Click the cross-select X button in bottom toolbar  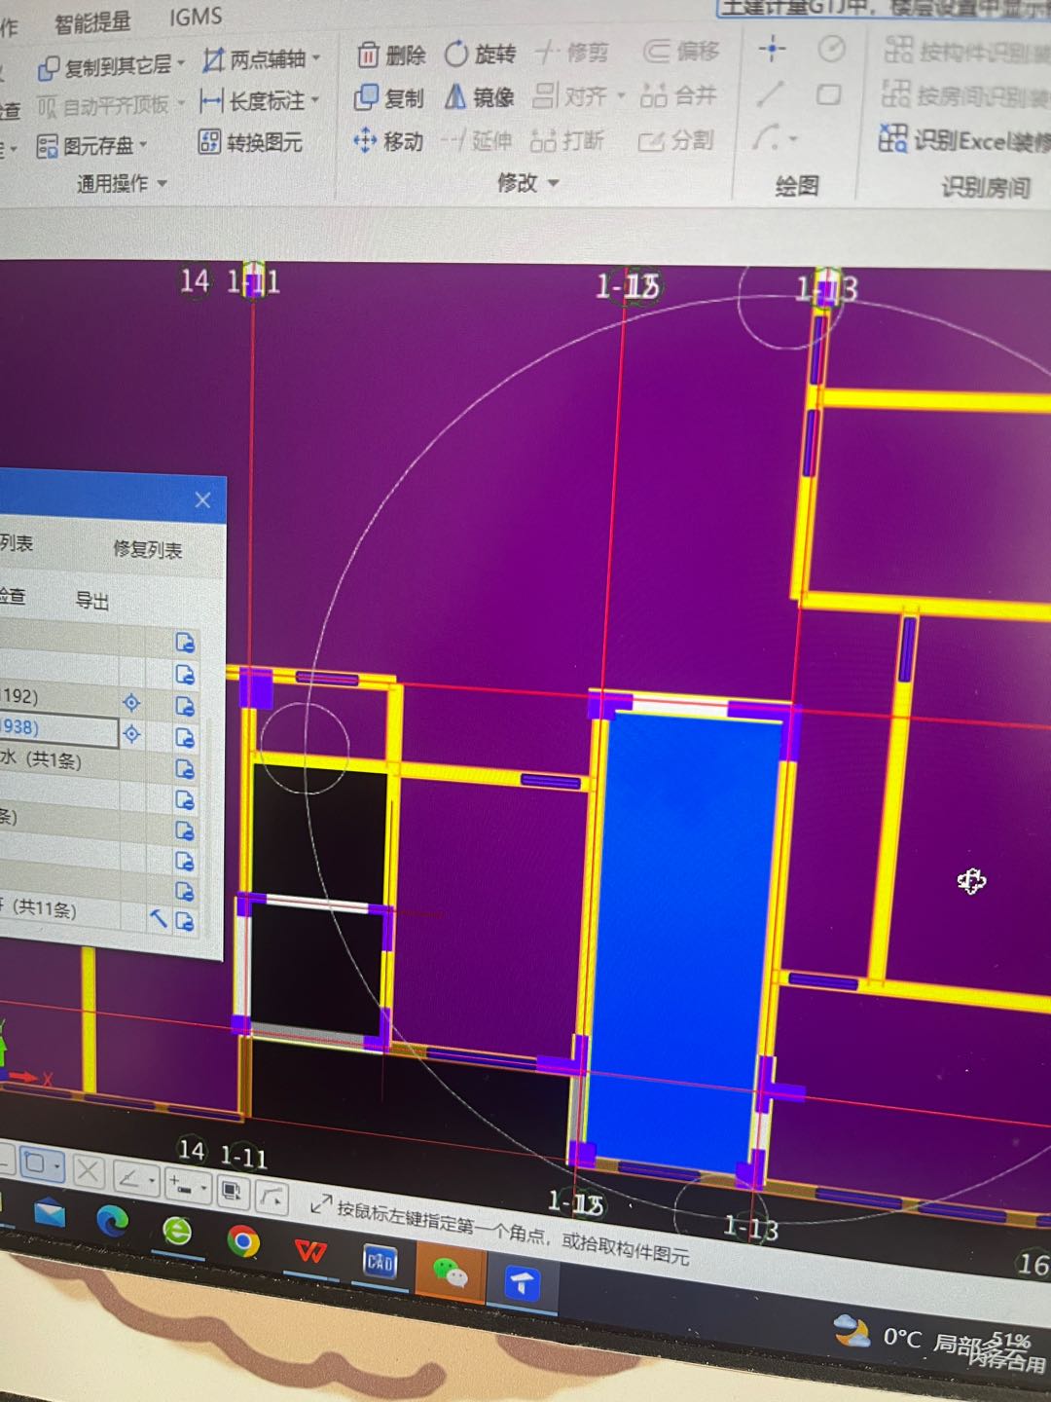[x=88, y=1171]
